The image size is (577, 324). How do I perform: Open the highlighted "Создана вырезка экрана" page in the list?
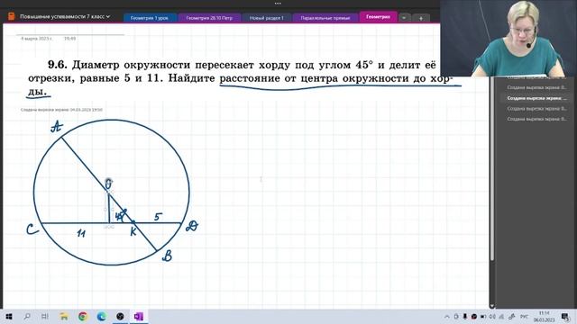[x=536, y=98]
